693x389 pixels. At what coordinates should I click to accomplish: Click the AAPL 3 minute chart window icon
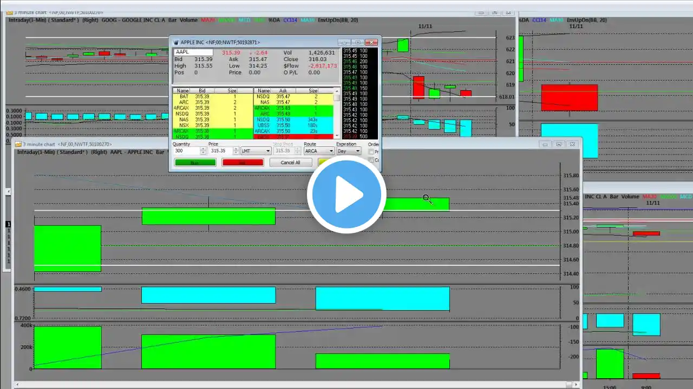click(18, 144)
